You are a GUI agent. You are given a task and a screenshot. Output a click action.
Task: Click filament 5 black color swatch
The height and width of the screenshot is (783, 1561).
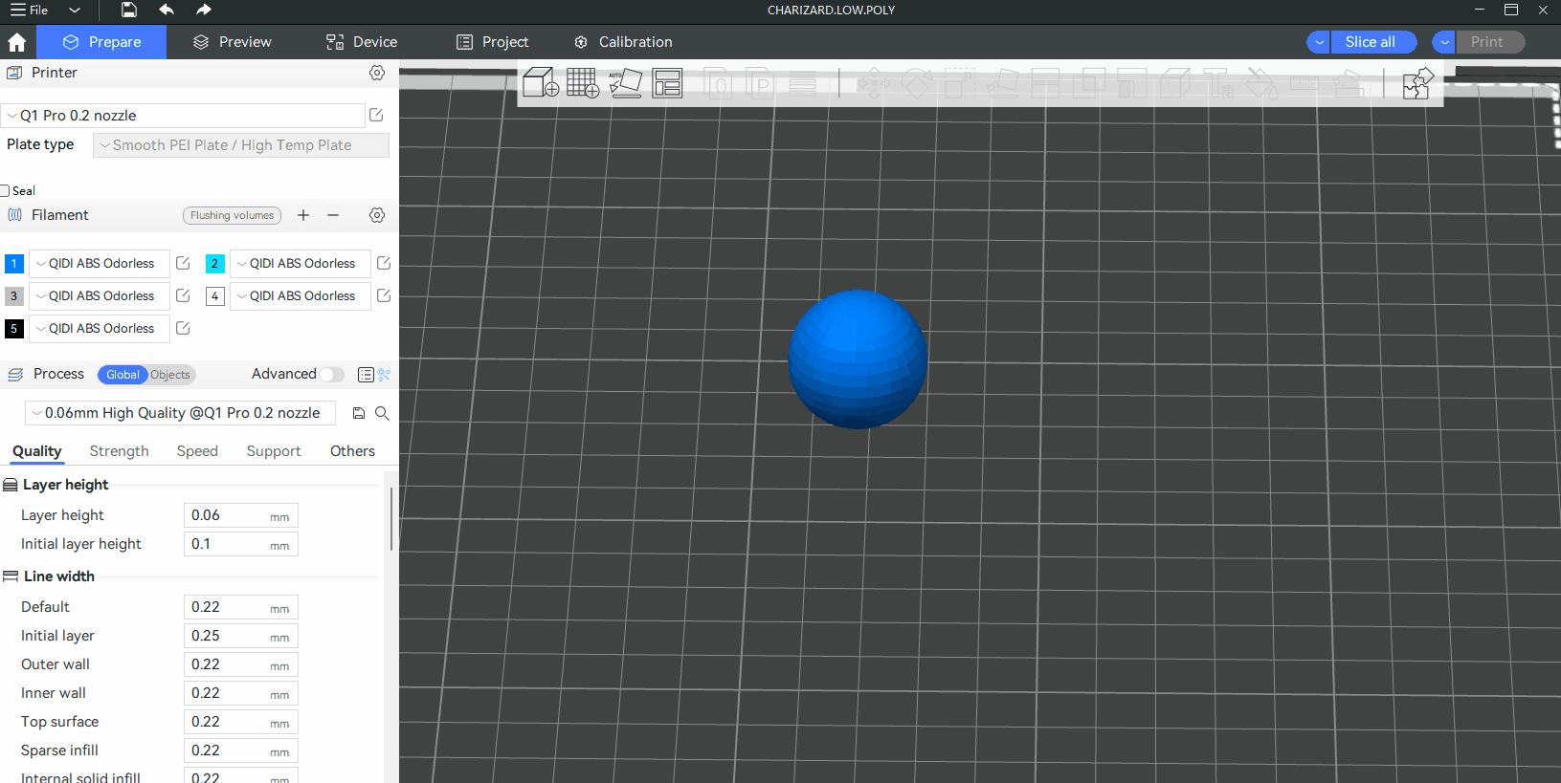(14, 329)
